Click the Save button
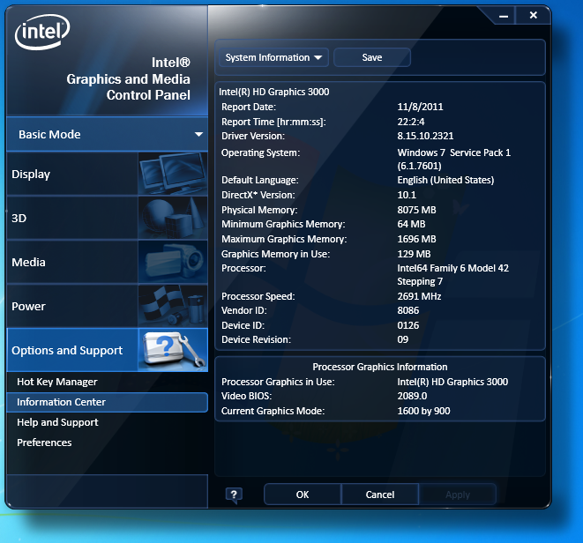This screenshot has width=583, height=543. (372, 57)
